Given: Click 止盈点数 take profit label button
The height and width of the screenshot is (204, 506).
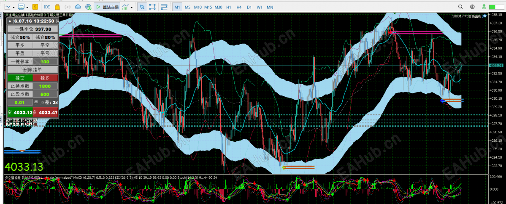Looking at the screenshot, I should tap(20, 94).
